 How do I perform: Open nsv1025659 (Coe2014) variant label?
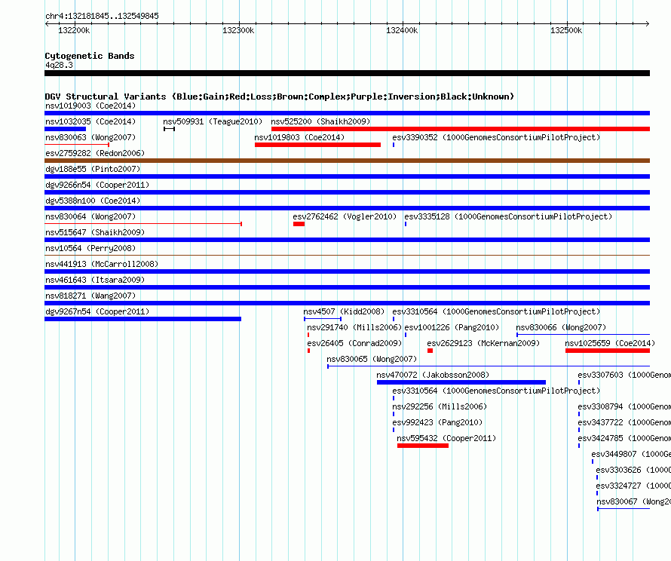[610, 343]
